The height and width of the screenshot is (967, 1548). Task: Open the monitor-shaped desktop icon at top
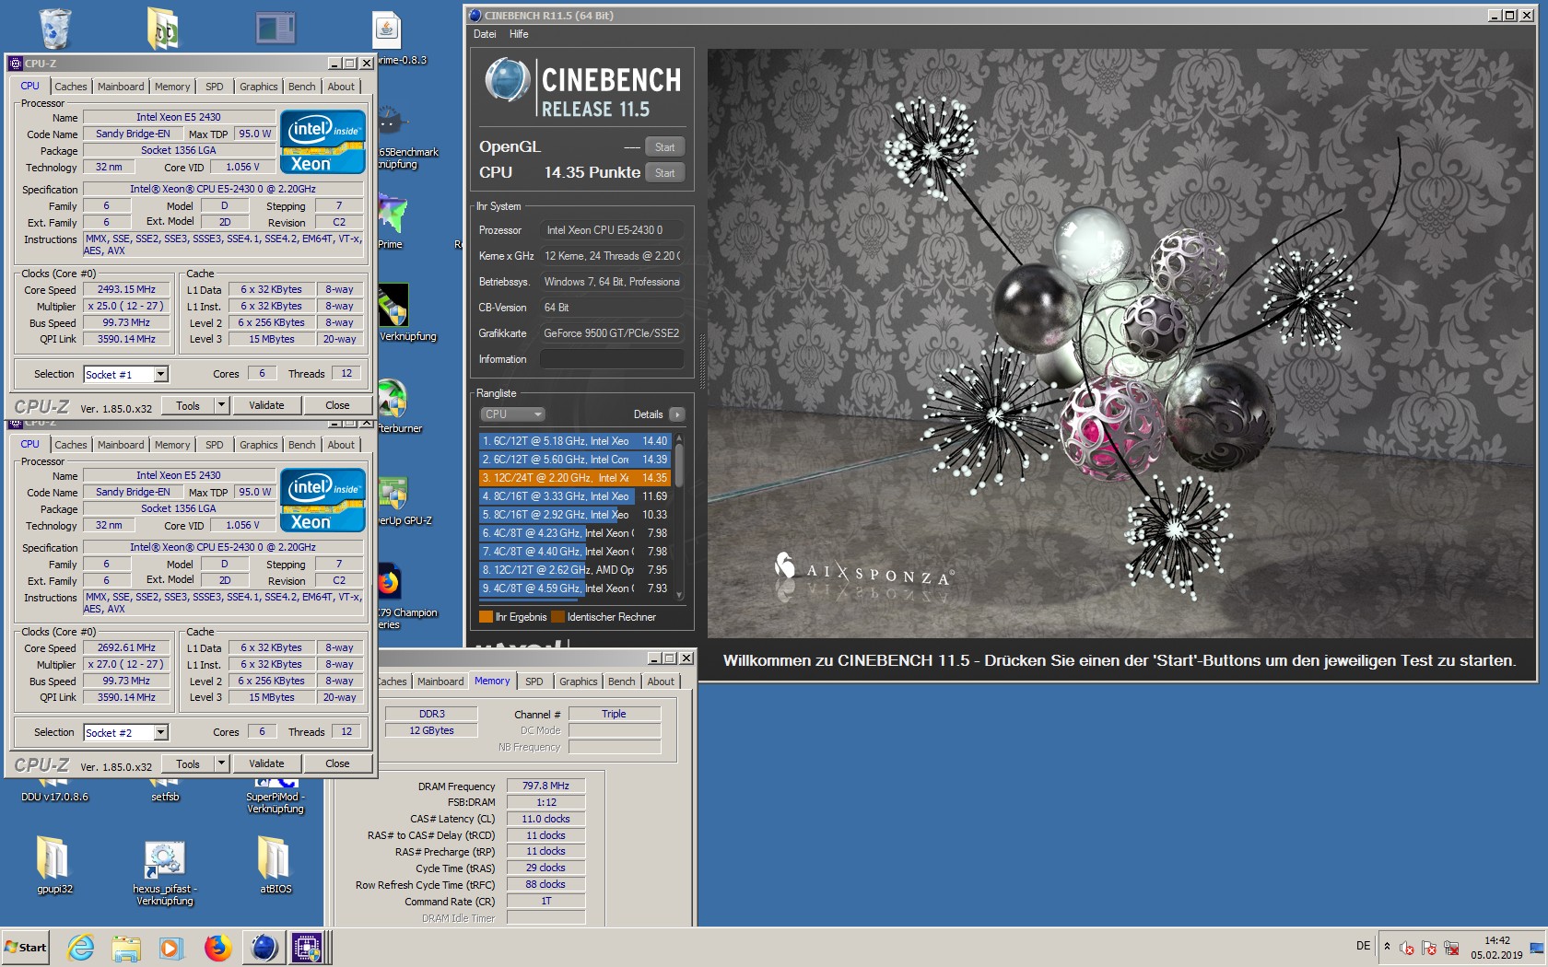pos(276,28)
